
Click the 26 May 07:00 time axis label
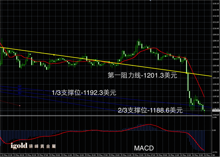150,155
